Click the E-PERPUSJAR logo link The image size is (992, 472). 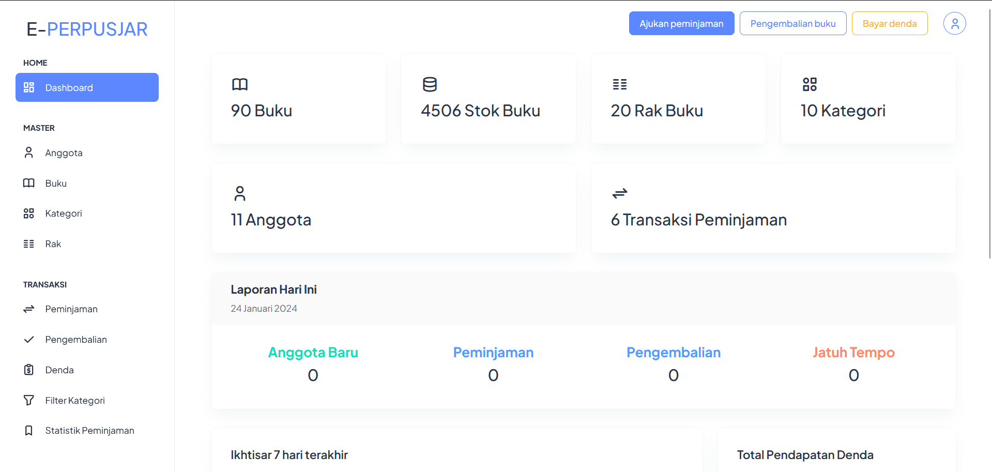point(87,29)
